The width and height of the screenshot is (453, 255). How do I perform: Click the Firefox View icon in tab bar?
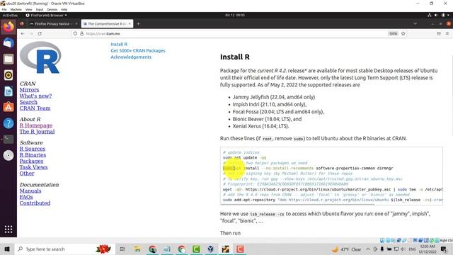tap(22, 23)
